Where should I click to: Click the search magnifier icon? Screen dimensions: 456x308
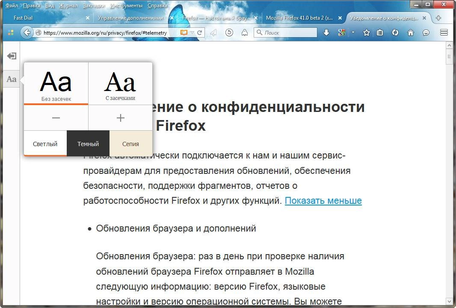coord(259,32)
